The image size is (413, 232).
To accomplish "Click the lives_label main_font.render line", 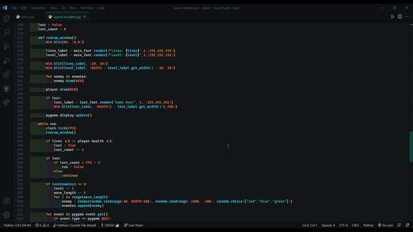I will [x=110, y=50].
